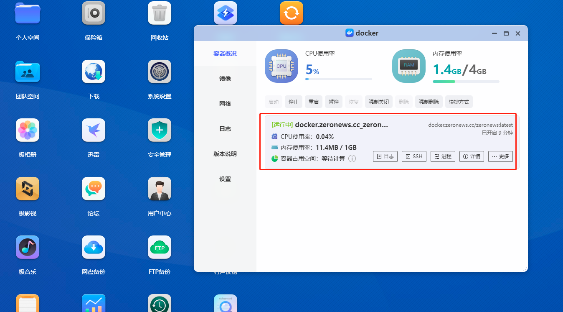The width and height of the screenshot is (563, 312).
Task: Open the 团队空间 desktop icon
Action: pos(28,72)
